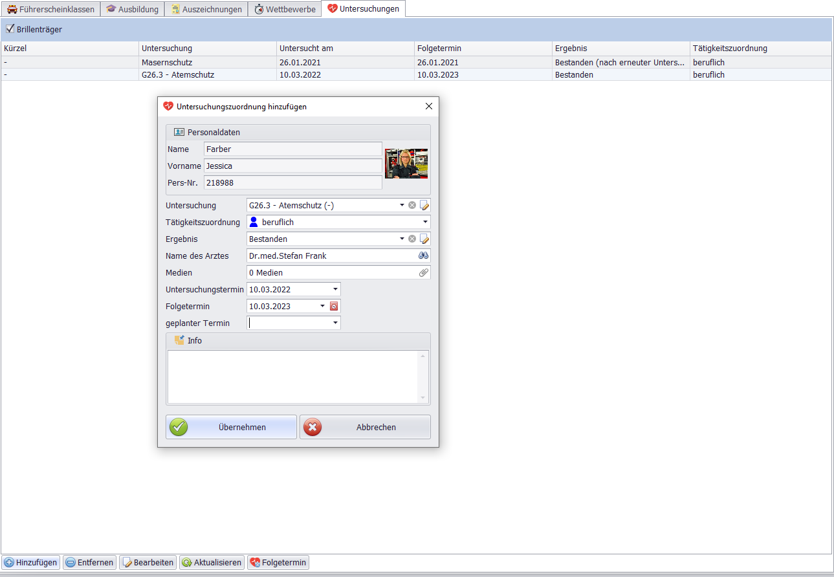Select Jessica Farber's profile photo thumbnail
This screenshot has width=834, height=577.
pos(406,164)
